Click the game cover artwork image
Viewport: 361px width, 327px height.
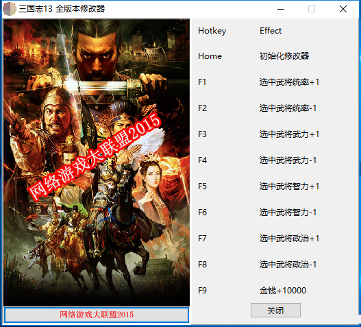[97, 162]
